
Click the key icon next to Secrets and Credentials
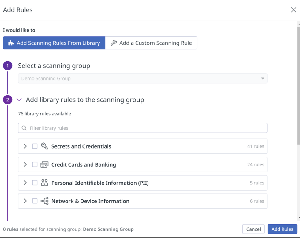click(x=44, y=146)
